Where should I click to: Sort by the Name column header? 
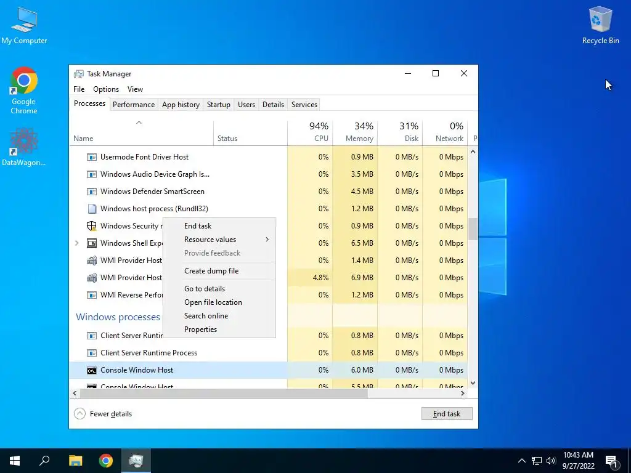[x=141, y=133]
